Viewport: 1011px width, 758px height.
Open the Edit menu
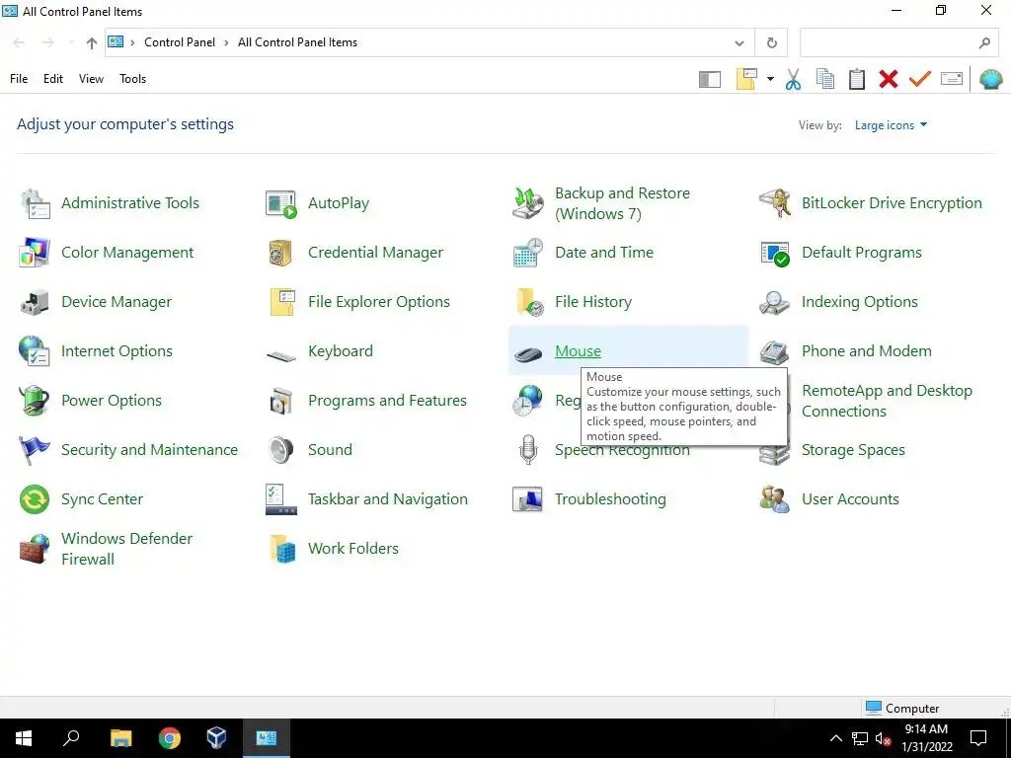(x=53, y=79)
